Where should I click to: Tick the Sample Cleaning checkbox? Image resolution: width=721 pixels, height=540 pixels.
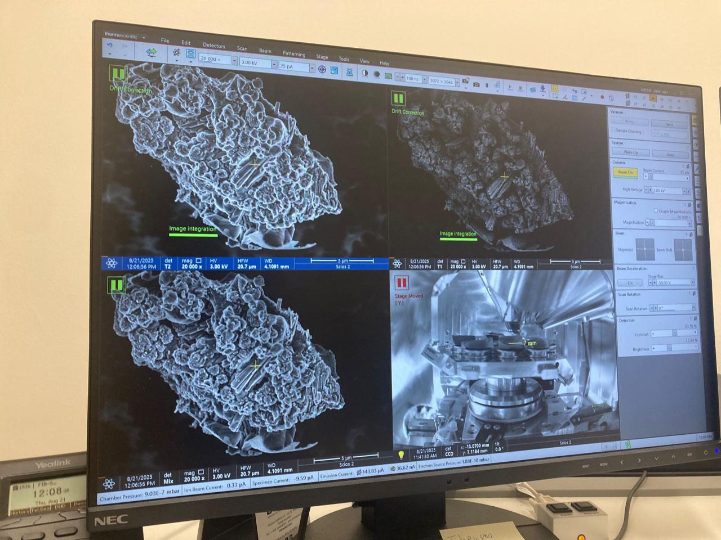[x=613, y=130]
